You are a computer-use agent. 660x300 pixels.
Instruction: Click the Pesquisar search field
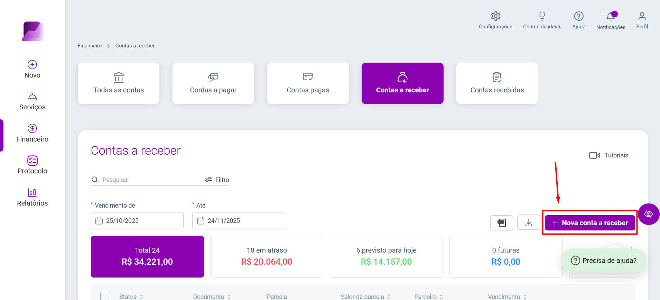[150, 180]
